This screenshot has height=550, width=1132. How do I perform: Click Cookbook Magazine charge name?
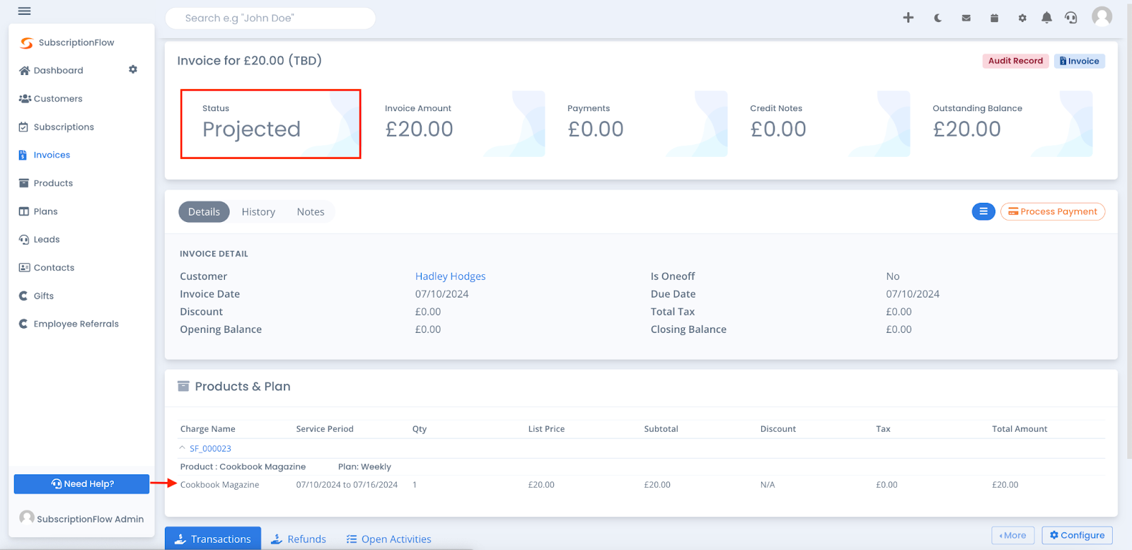(x=219, y=485)
